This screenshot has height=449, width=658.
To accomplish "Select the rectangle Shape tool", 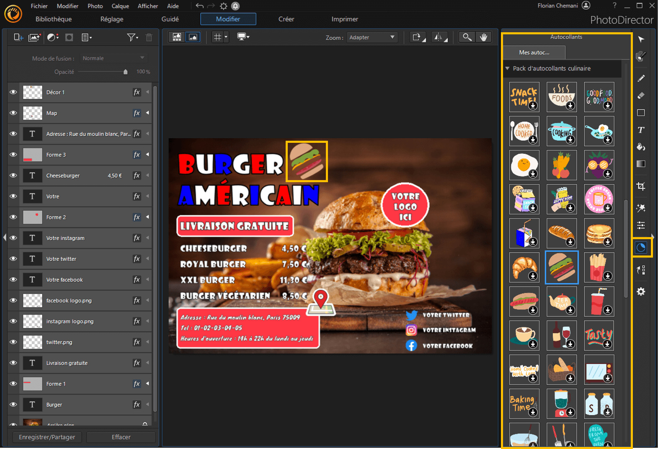I will tap(641, 113).
